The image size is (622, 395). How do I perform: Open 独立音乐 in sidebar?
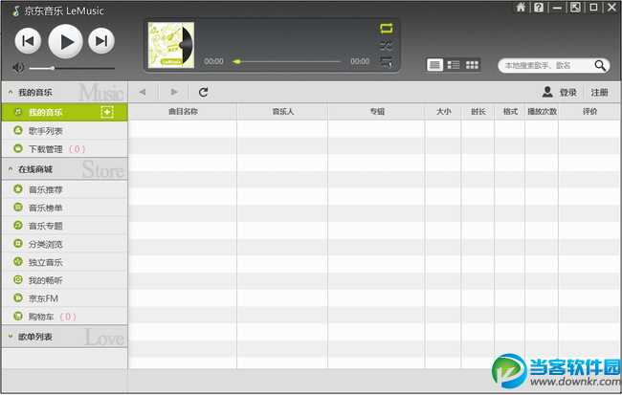tap(65, 262)
